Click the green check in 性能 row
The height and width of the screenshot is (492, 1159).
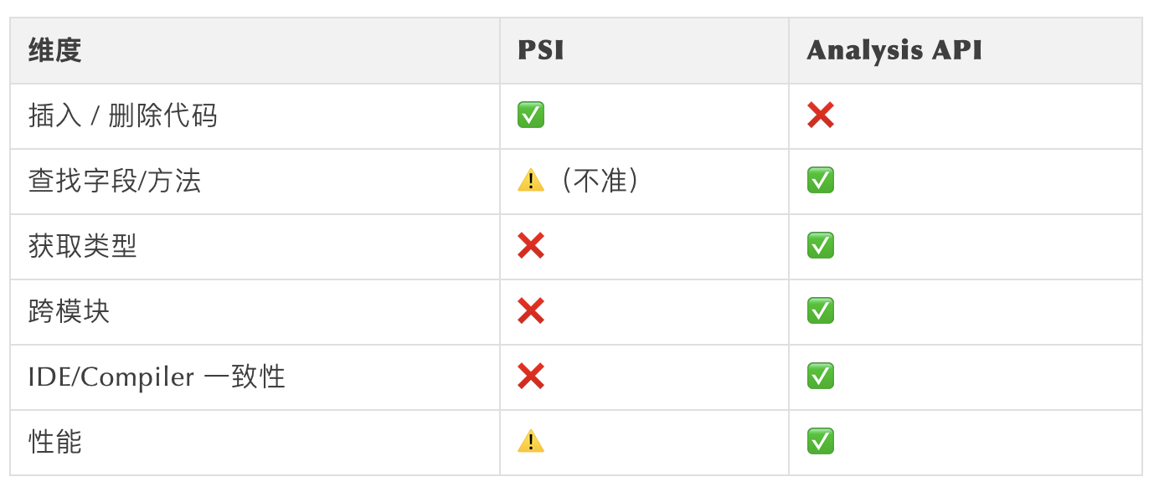[820, 442]
